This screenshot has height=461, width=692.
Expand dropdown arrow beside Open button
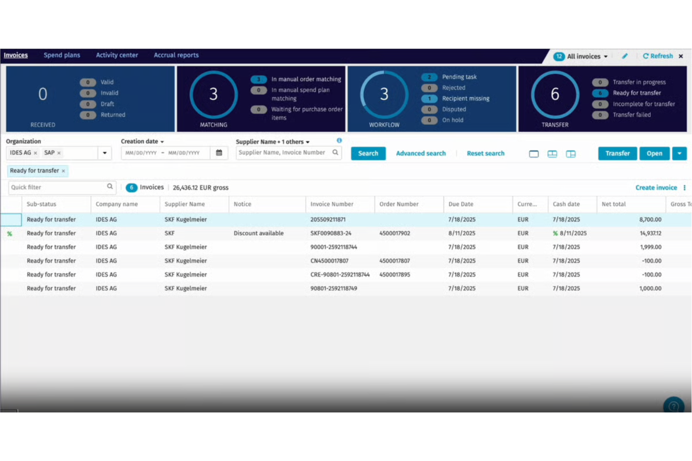(679, 154)
